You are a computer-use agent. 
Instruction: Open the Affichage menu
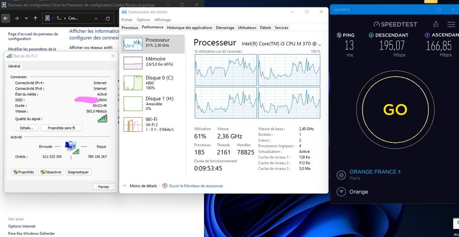[x=162, y=20]
